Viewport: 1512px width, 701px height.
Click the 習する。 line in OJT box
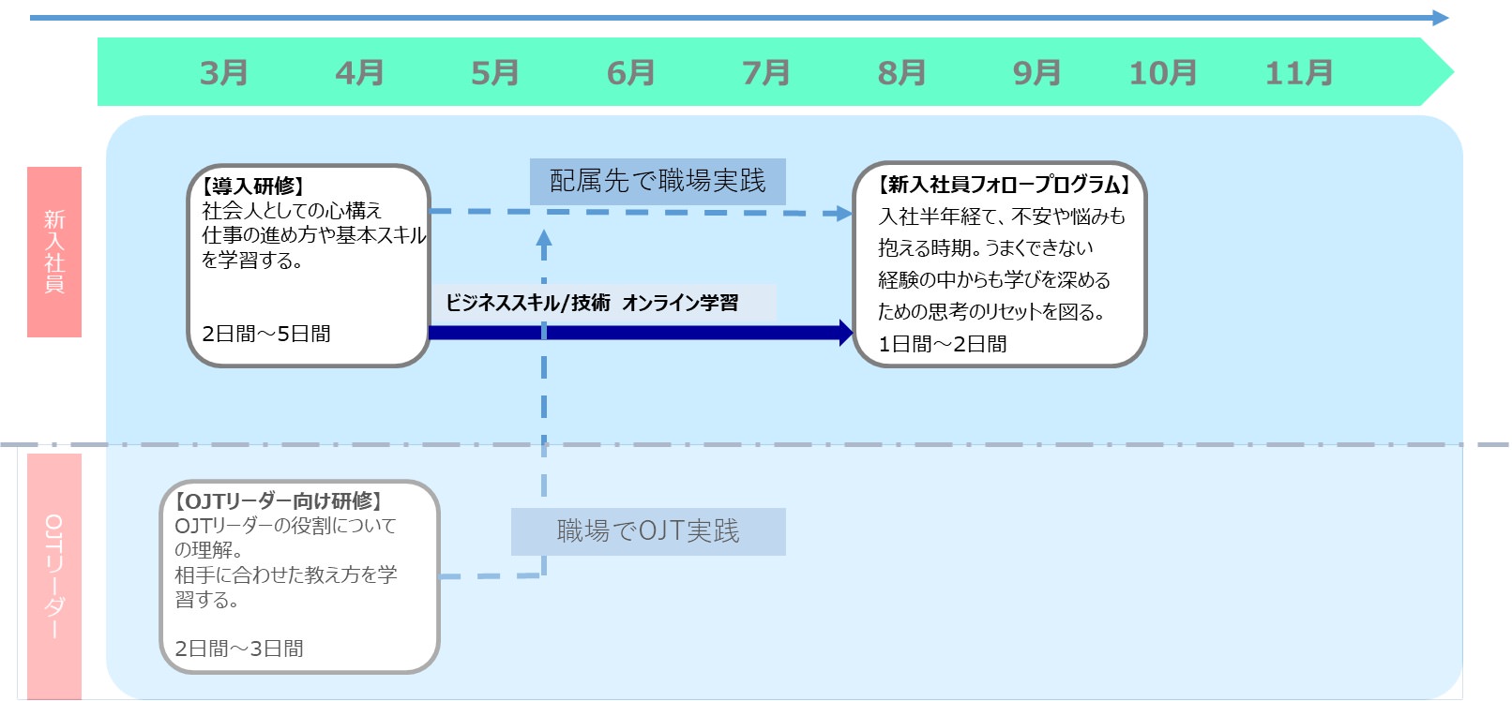click(x=207, y=599)
